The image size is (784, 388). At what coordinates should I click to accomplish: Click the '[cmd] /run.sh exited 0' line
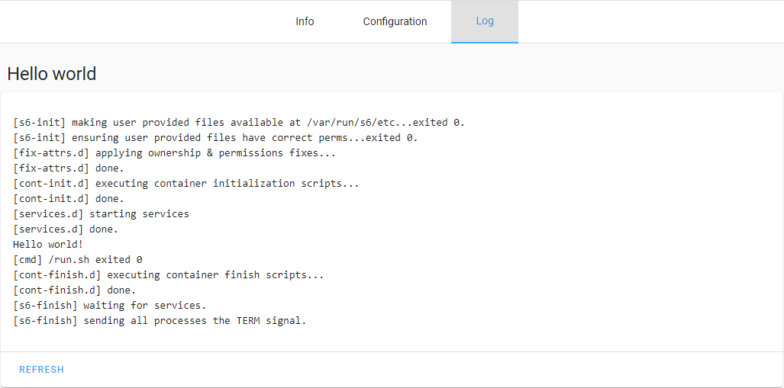pos(77,260)
